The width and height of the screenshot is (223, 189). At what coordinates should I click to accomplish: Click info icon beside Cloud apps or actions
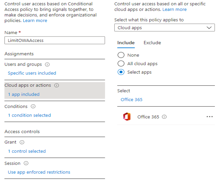pos(56,85)
